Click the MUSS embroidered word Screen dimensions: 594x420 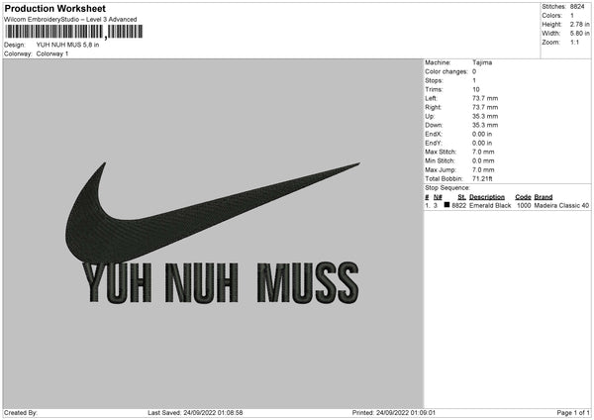coord(308,282)
